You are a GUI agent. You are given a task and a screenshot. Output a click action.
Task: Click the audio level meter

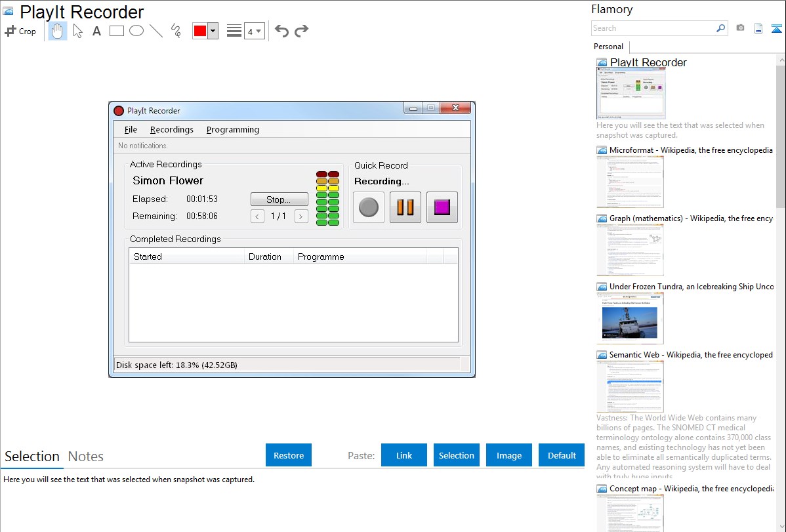coord(328,199)
